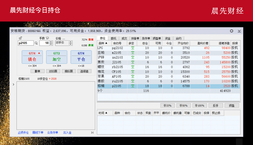Click the 反手 reverse position button
Screen dimensions: 253x145
coord(215,105)
